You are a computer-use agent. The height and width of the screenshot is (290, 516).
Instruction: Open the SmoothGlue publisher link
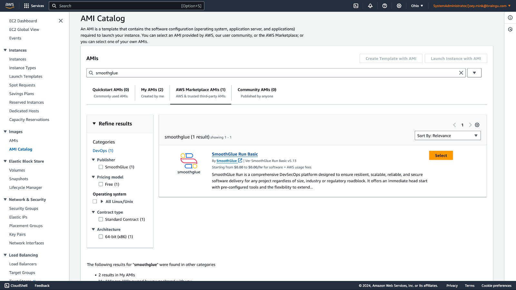point(226,161)
